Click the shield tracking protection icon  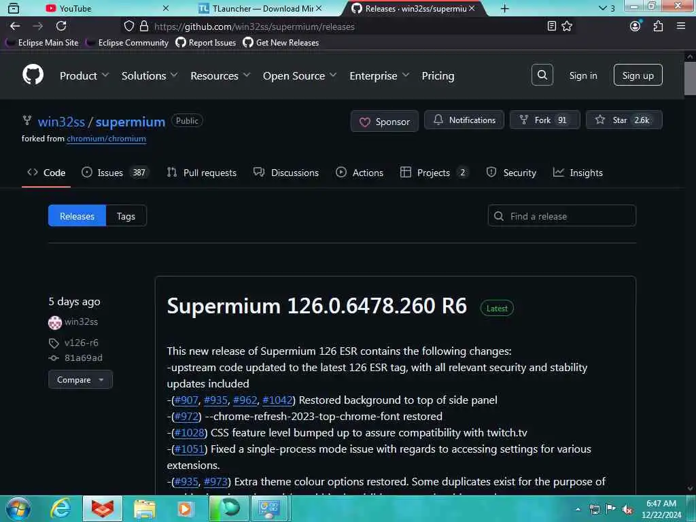click(128, 27)
